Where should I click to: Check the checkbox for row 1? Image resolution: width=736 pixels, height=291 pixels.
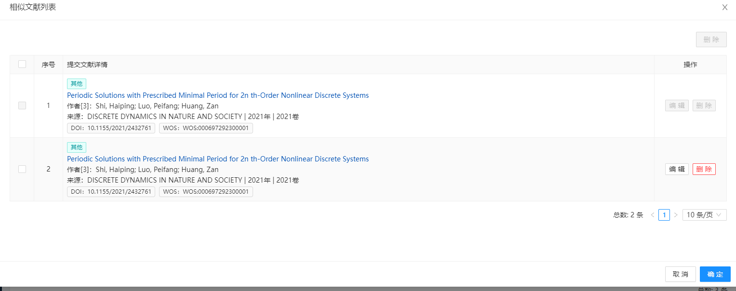(22, 106)
